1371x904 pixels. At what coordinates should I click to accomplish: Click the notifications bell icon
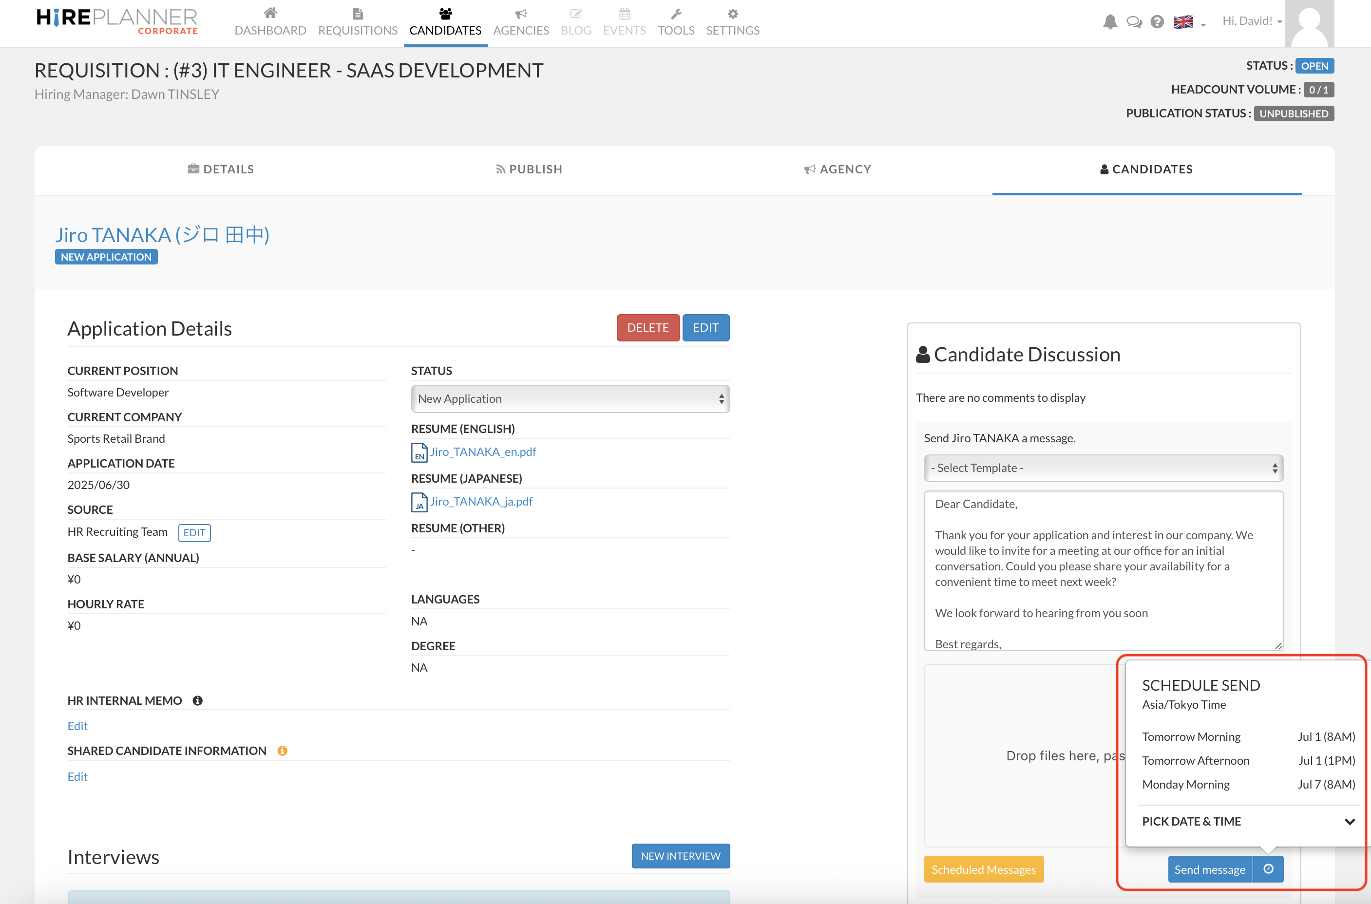click(1109, 22)
